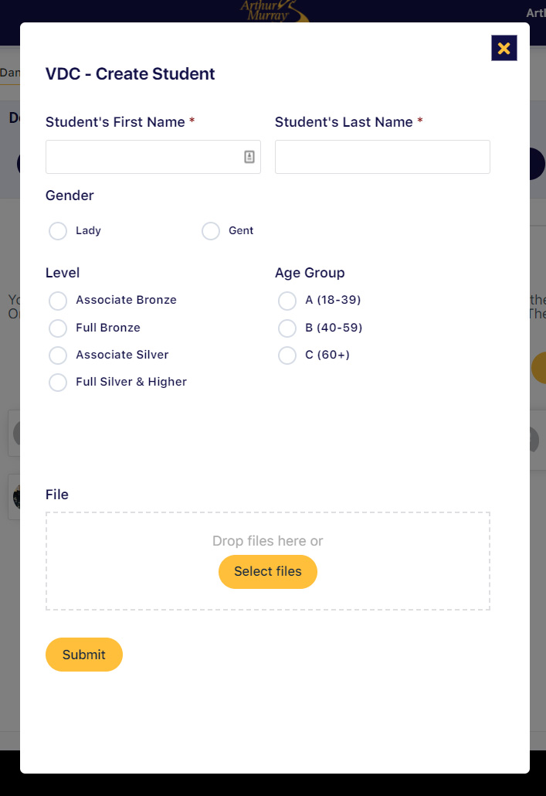Open the Select files button
The width and height of the screenshot is (546, 796).
point(268,572)
